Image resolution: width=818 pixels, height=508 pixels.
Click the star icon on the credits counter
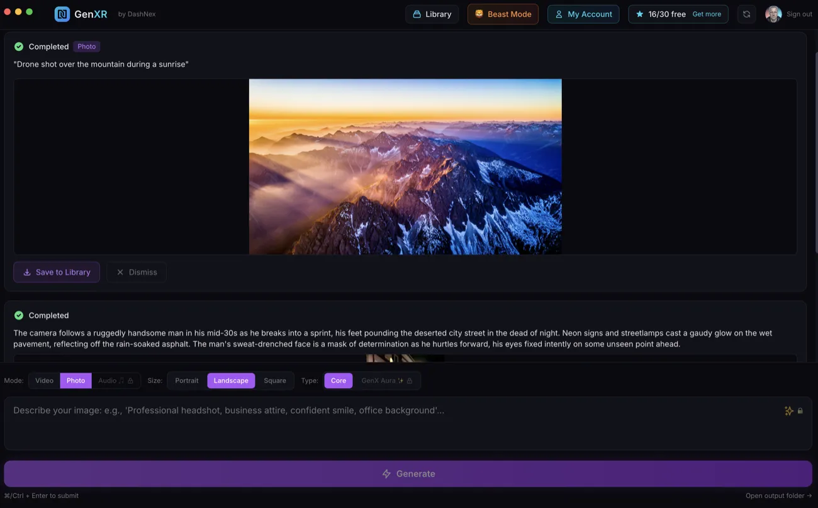(639, 13)
